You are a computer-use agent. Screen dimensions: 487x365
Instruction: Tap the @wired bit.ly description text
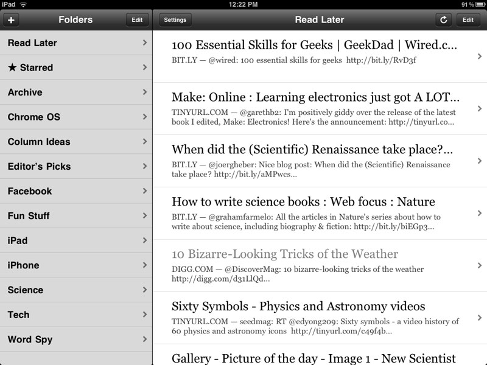pos(294,60)
